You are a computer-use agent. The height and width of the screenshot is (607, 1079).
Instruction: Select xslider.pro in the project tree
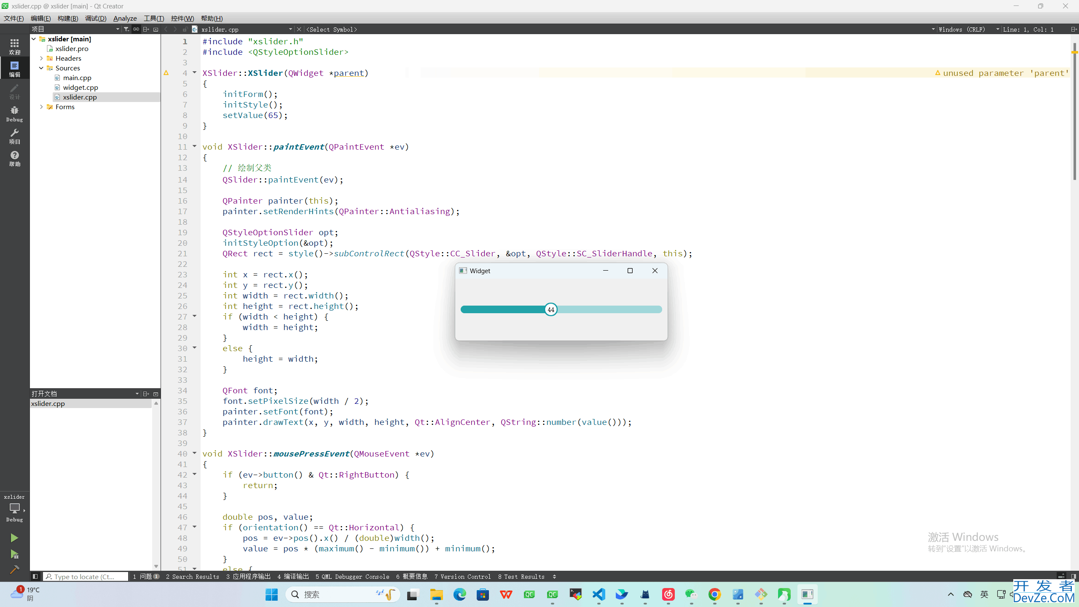click(72, 48)
